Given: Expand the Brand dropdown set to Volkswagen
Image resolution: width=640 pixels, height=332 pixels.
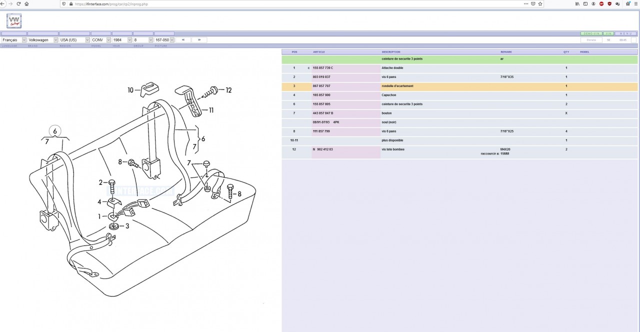Looking at the screenshot, I should 42,40.
